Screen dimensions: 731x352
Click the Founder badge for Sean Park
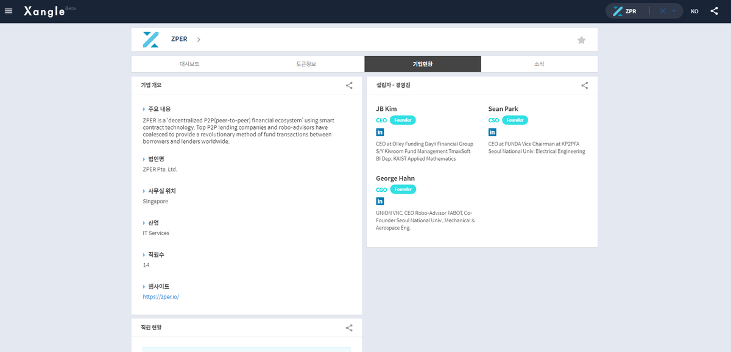[515, 120]
